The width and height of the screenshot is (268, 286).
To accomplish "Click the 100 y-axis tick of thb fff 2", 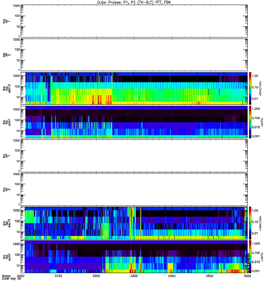I will [x=17, y=50].
